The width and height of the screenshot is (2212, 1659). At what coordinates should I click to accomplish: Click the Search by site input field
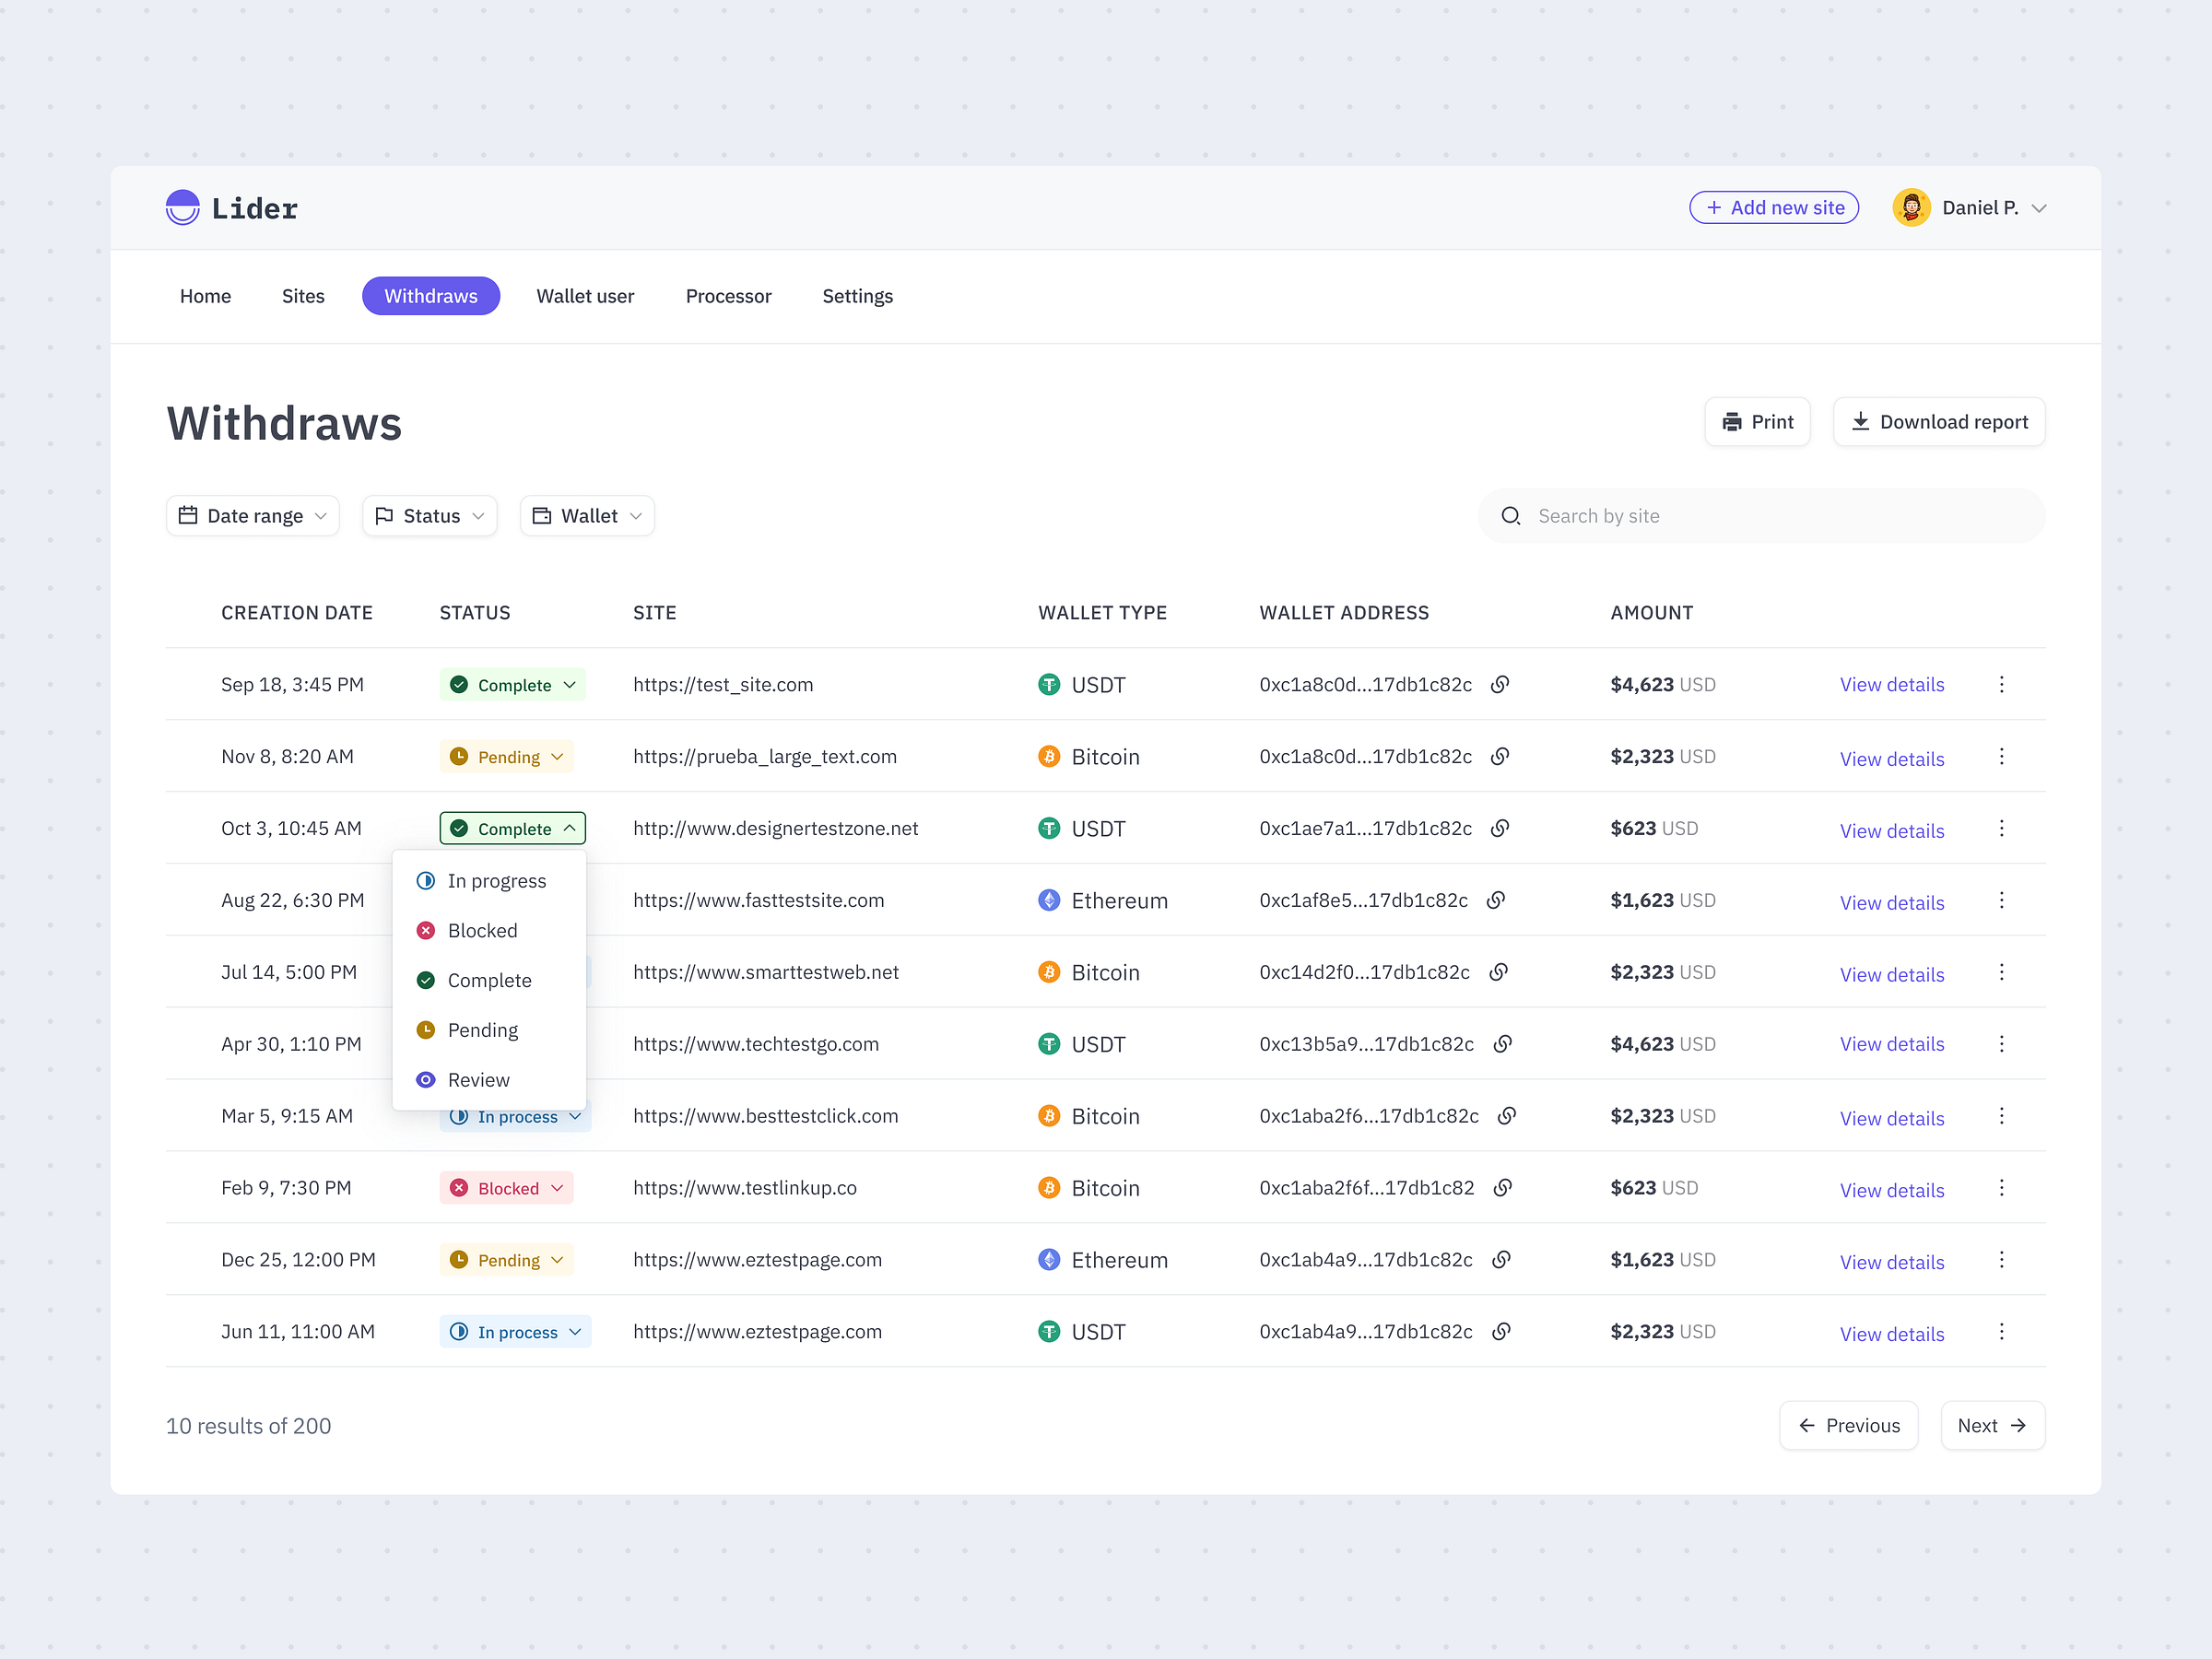point(1700,516)
